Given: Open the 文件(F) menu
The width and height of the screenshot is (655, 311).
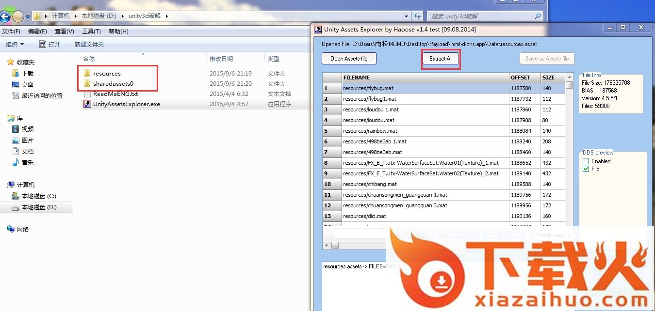Looking at the screenshot, I should [11, 31].
